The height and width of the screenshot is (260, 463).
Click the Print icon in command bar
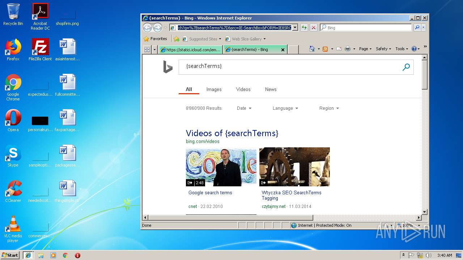tap(348, 49)
